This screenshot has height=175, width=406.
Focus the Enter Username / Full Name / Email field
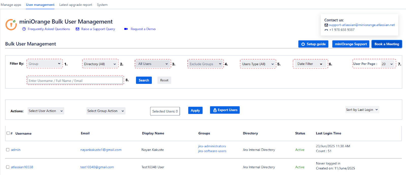coord(75,81)
